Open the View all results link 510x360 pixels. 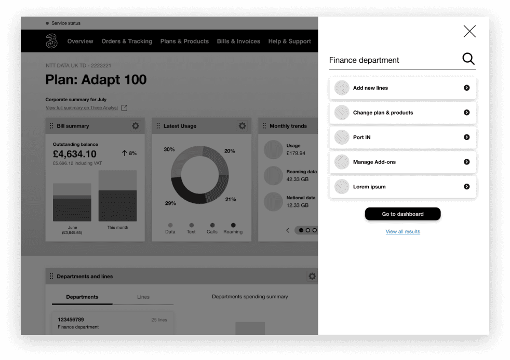(x=402, y=232)
